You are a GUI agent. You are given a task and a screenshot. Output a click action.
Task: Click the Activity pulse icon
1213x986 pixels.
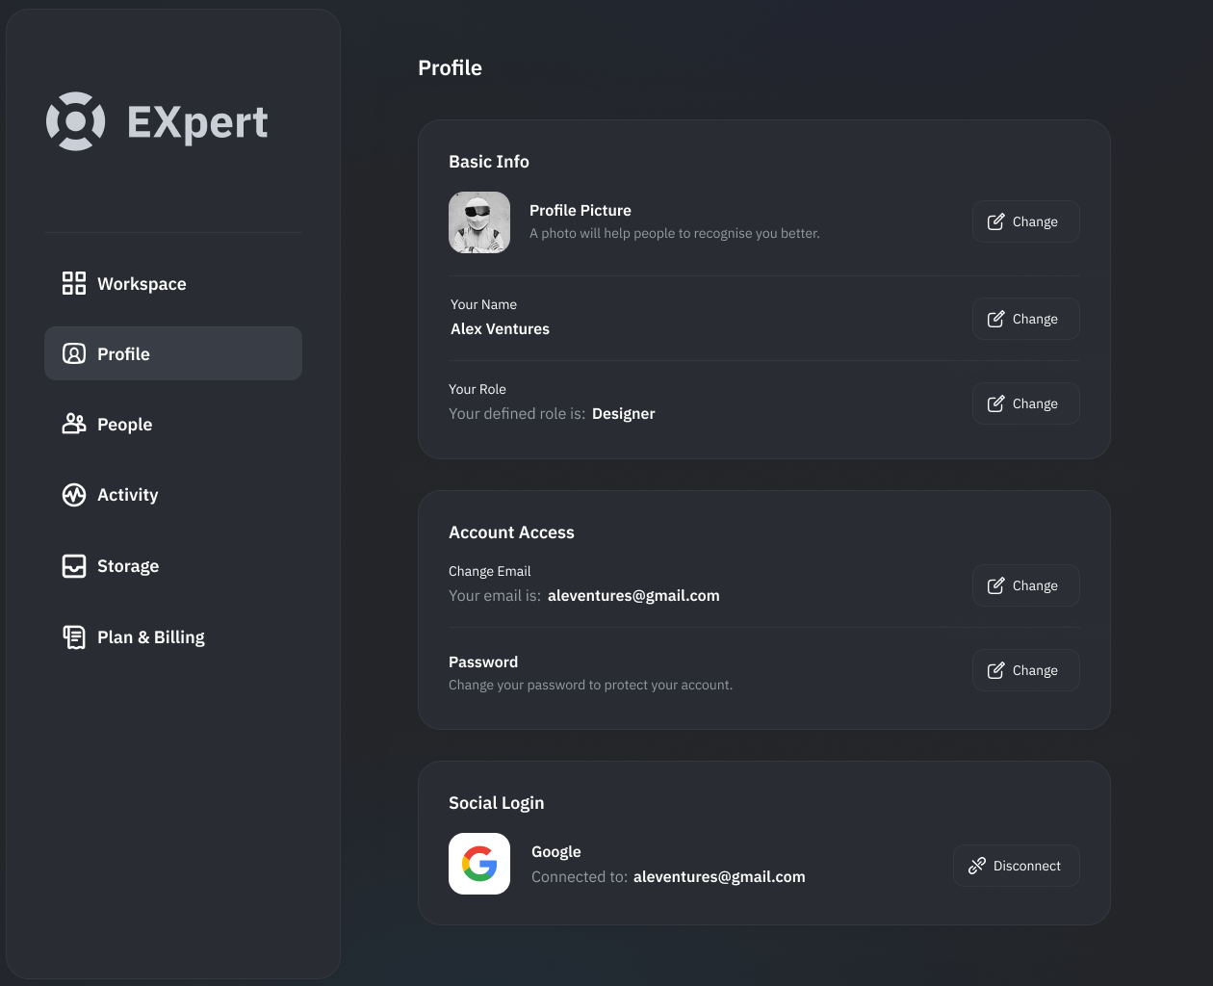click(x=74, y=495)
